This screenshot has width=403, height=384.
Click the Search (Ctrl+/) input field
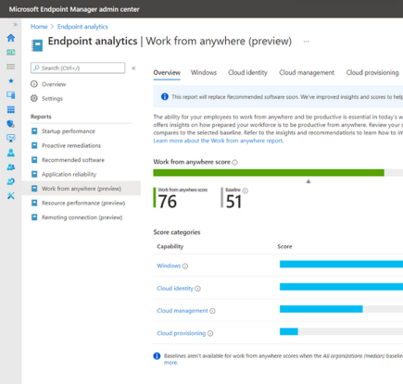point(78,68)
